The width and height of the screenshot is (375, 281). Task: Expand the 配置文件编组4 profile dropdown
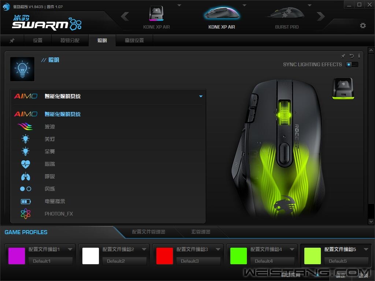(x=292, y=249)
